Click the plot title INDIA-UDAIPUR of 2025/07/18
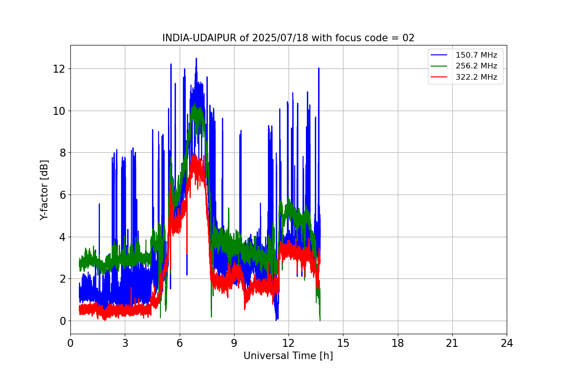Viewport: 563px width, 375px height. [288, 38]
